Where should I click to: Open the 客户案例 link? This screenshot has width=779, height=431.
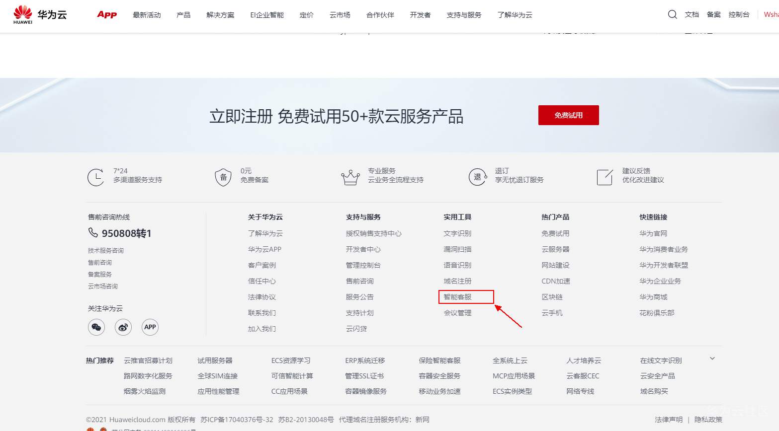pyautogui.click(x=262, y=265)
